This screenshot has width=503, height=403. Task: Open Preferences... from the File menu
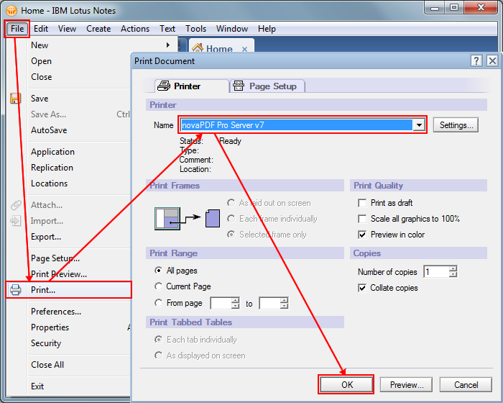pos(56,312)
